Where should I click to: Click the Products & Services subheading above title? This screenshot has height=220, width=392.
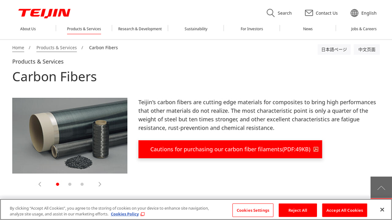pyautogui.click(x=38, y=62)
